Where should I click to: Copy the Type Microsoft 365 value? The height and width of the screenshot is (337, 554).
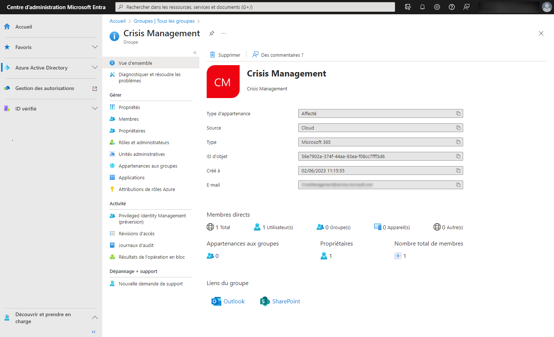[458, 142]
